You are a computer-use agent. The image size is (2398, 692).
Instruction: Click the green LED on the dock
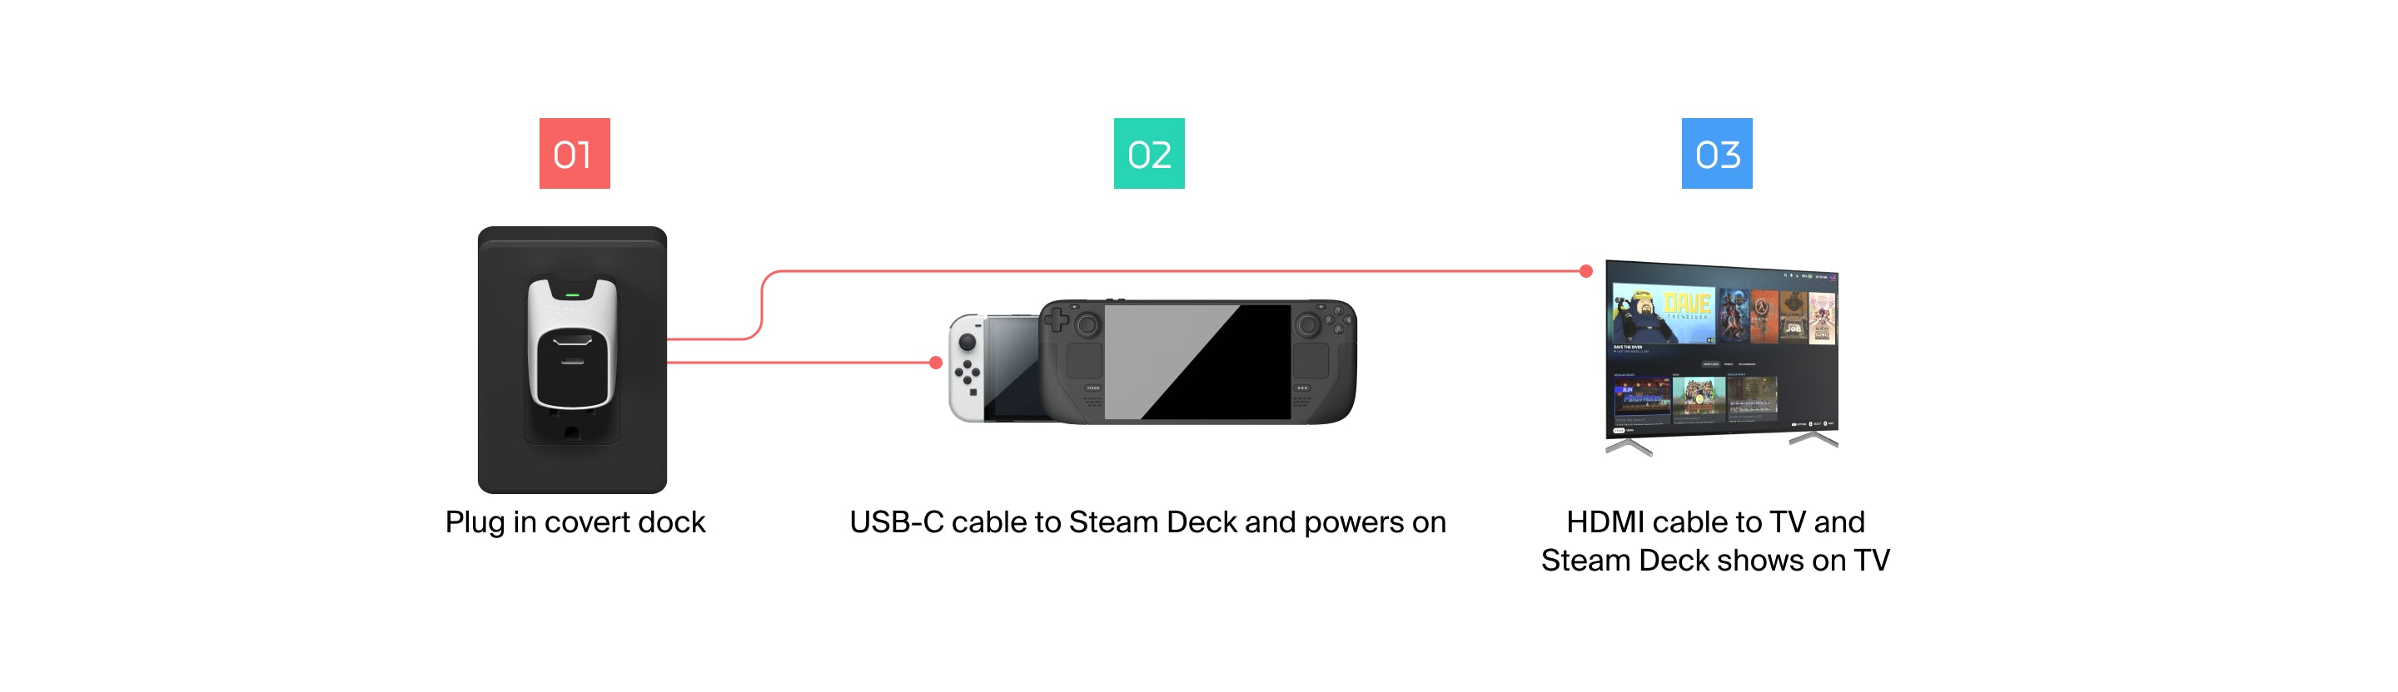[573, 294]
